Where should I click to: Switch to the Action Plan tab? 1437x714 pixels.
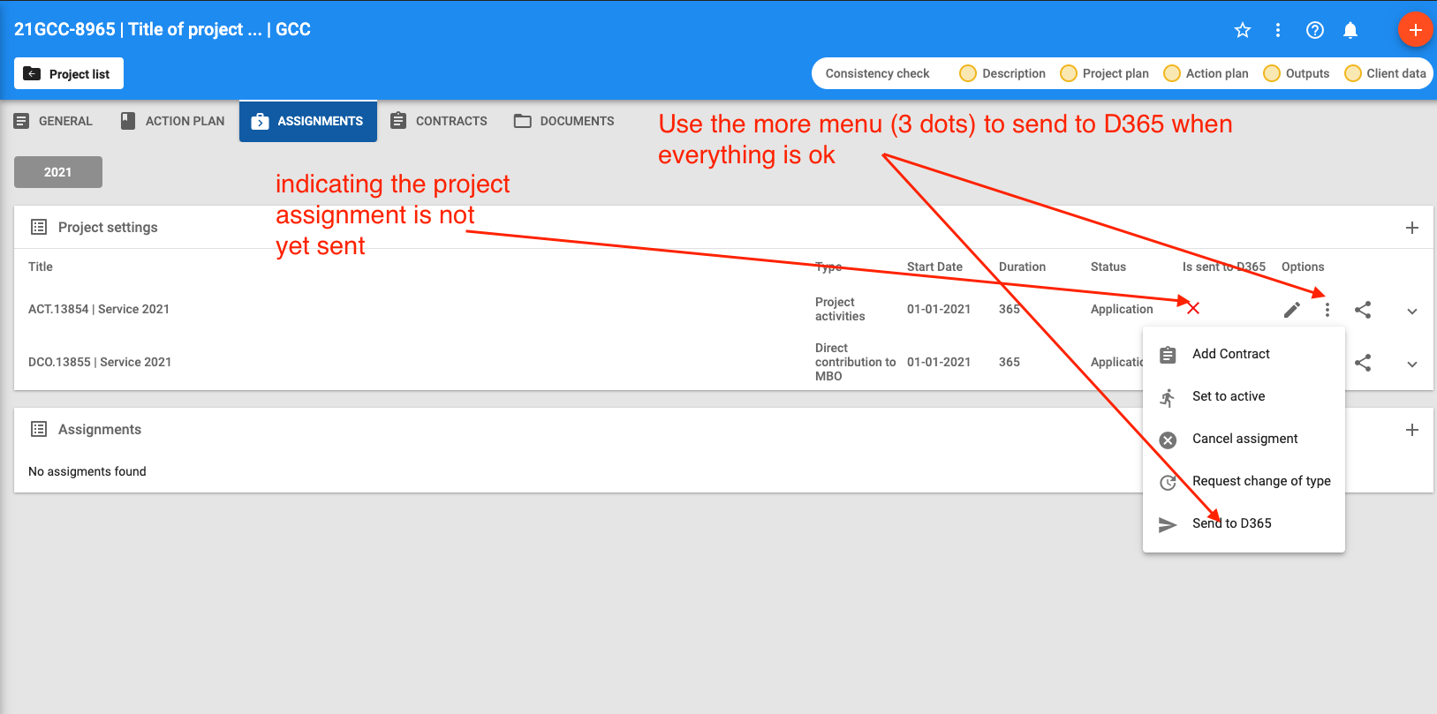click(x=172, y=121)
